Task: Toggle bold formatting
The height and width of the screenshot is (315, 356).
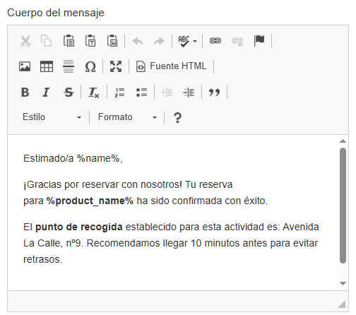Action: [x=25, y=92]
